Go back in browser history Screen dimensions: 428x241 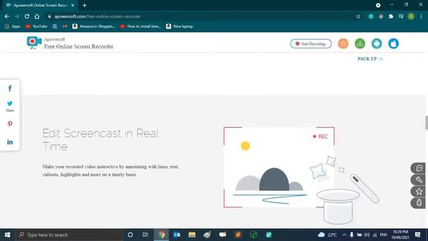click(7, 16)
